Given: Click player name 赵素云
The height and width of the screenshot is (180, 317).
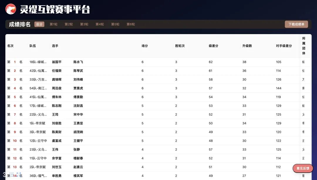Looking at the screenshot, I should 78,167.
